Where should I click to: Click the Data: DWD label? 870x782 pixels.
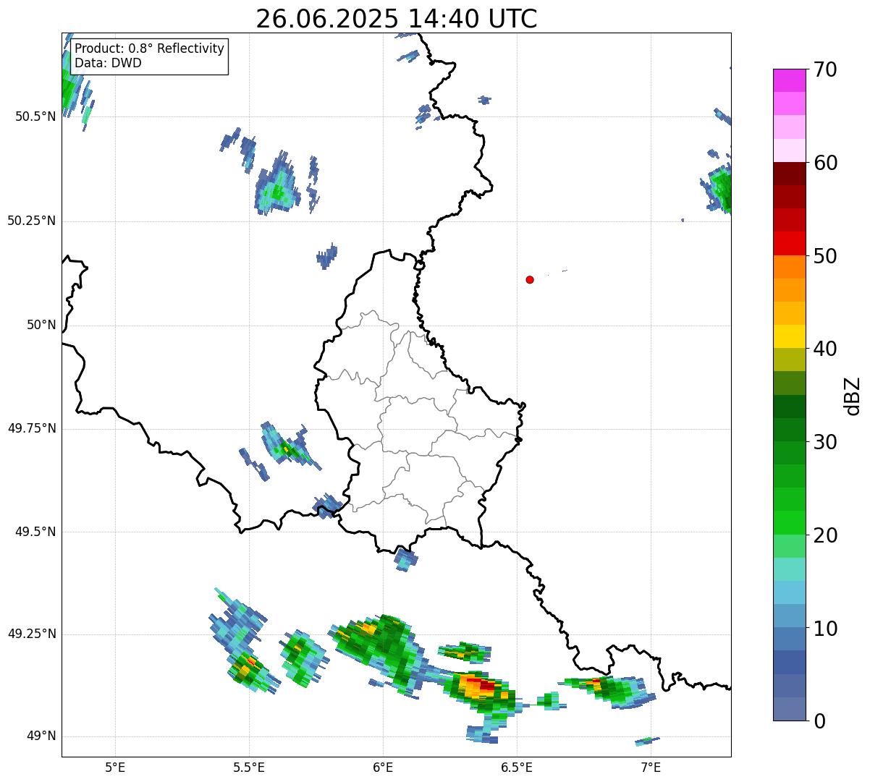[x=108, y=63]
